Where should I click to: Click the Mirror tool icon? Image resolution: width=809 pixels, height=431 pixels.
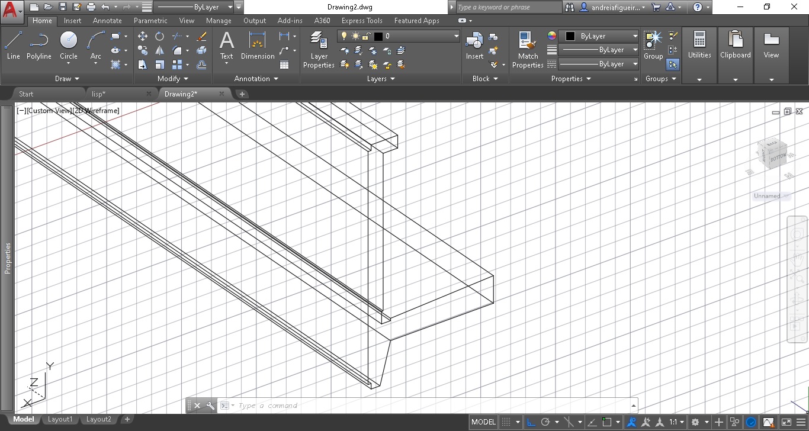click(x=160, y=50)
